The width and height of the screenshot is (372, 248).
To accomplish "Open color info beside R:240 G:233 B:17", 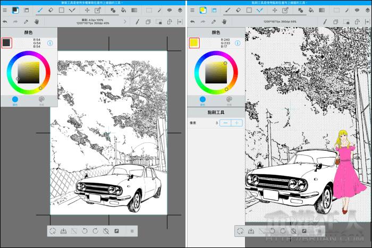I will (238, 43).
